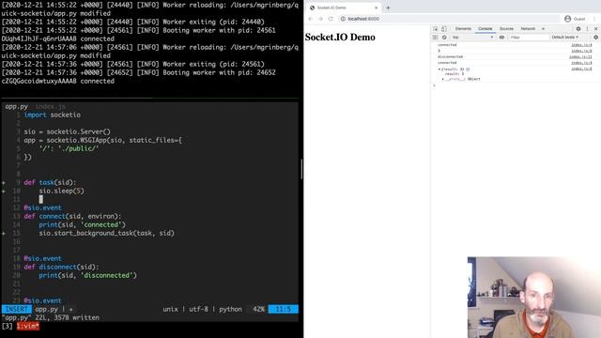Click the sio.start_background_task line
The height and width of the screenshot is (338, 601).
click(106, 233)
